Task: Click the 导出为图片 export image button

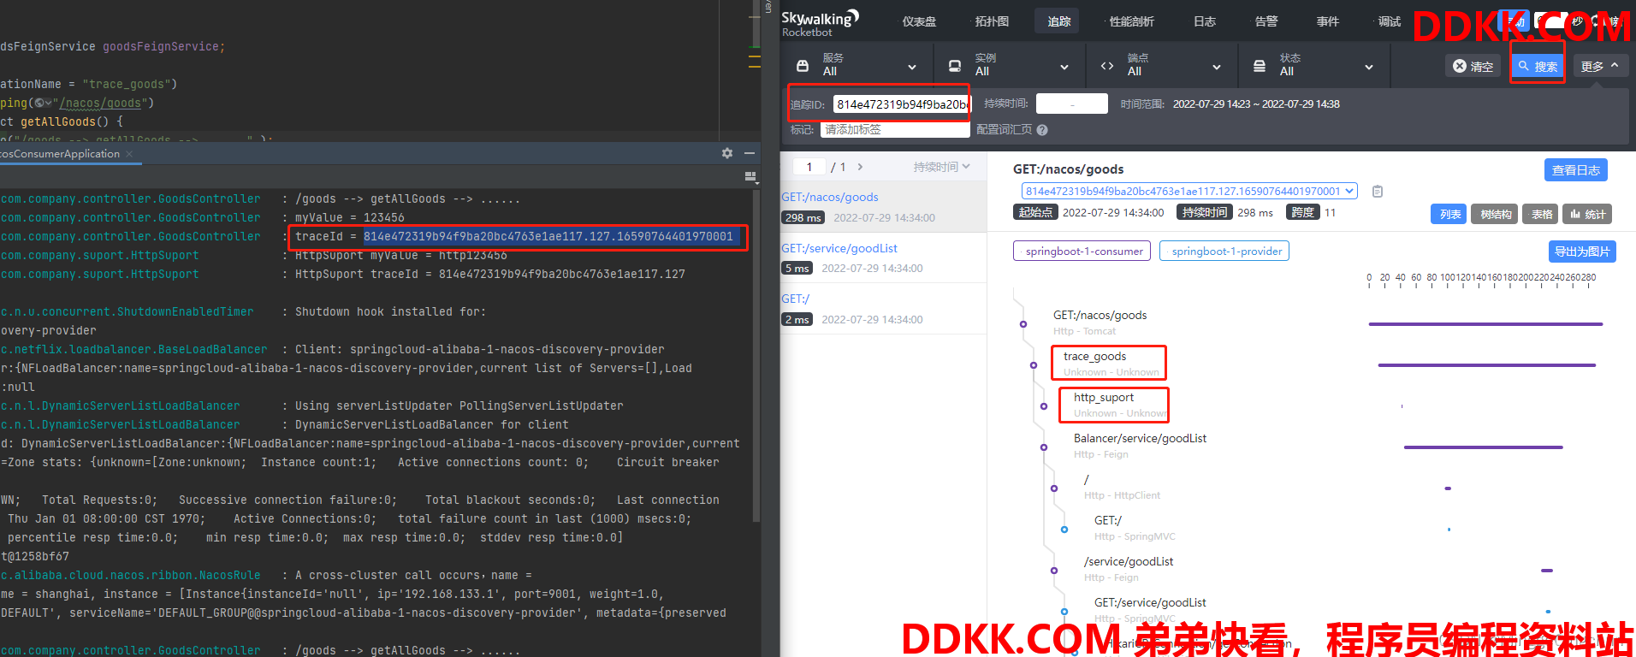Action: click(x=1582, y=252)
